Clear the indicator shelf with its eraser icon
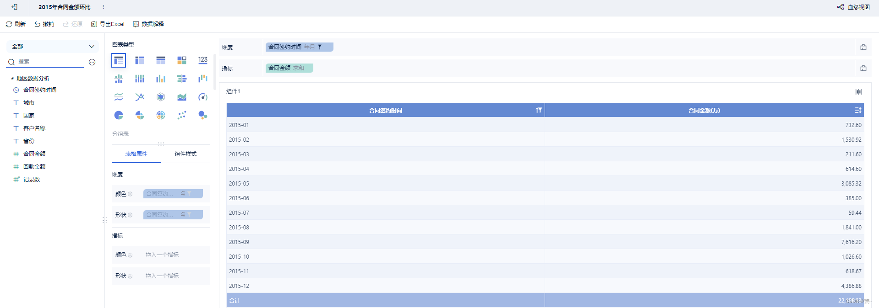The width and height of the screenshot is (879, 308). (863, 68)
